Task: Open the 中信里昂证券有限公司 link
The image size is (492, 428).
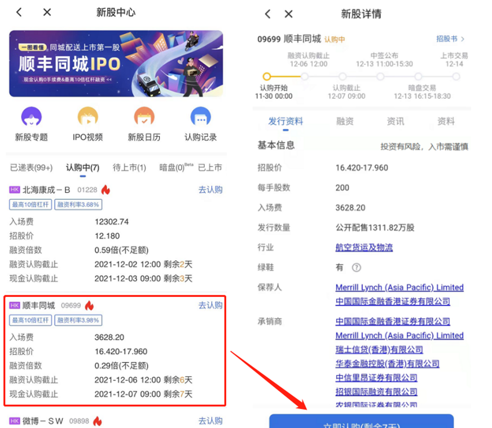Action: [376, 378]
